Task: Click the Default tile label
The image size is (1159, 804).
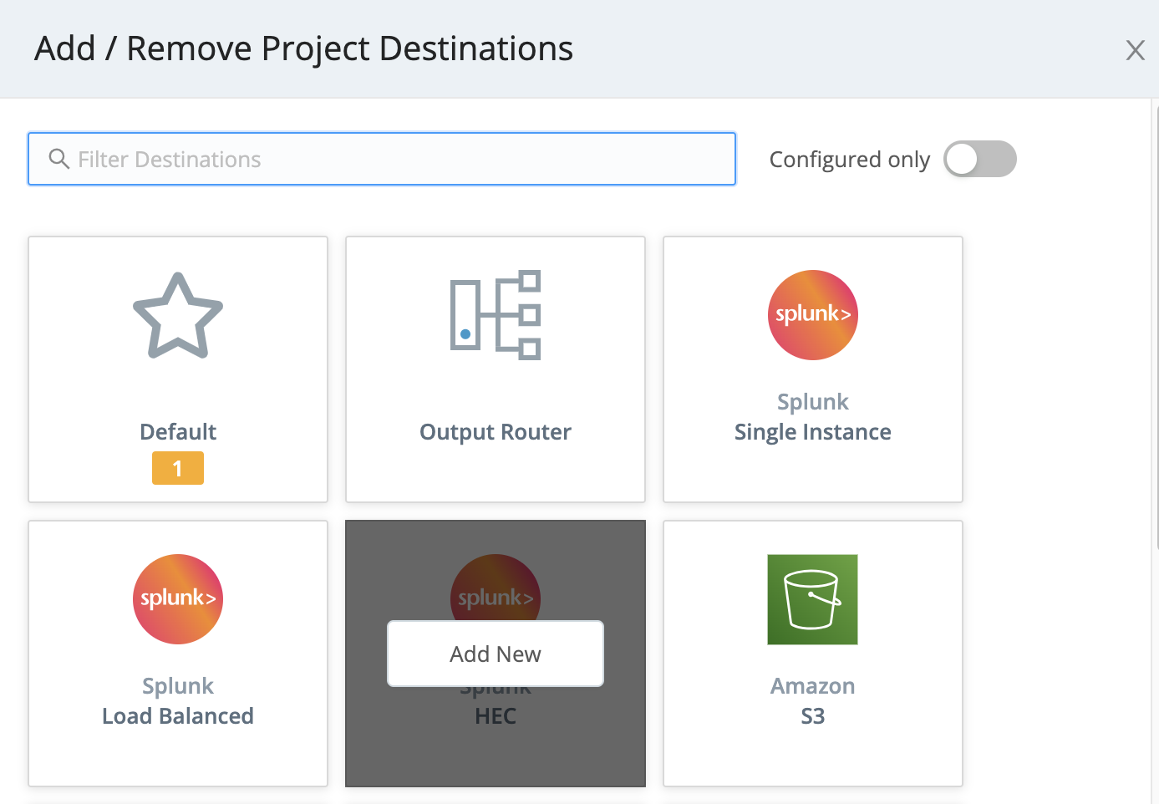Action: pos(178,432)
